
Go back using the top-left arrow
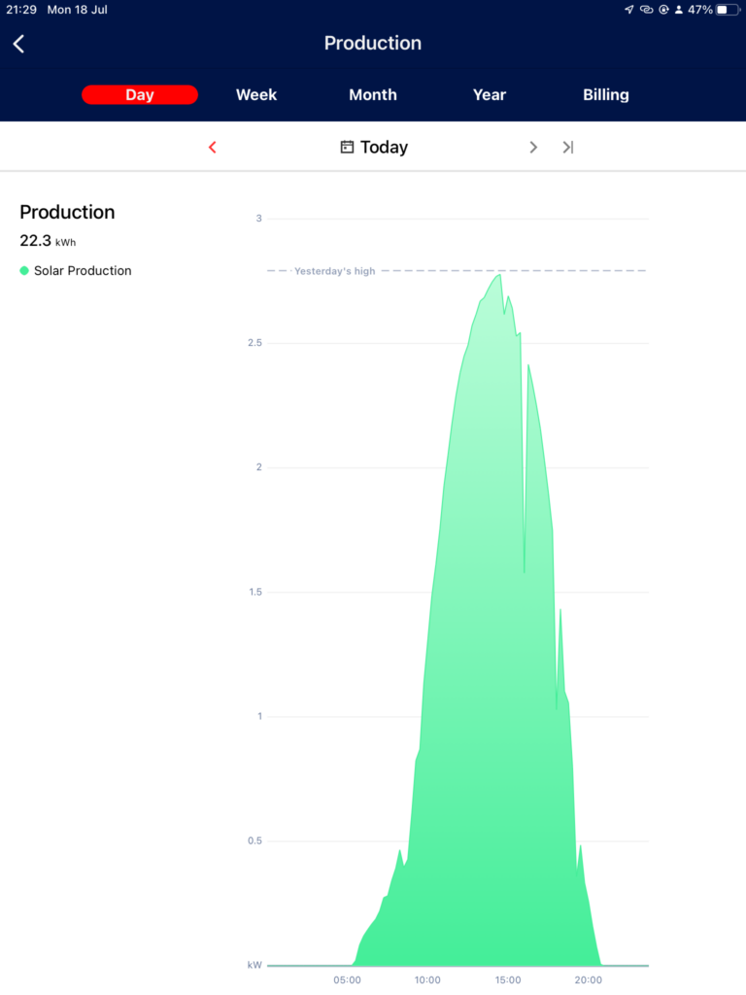(x=18, y=44)
